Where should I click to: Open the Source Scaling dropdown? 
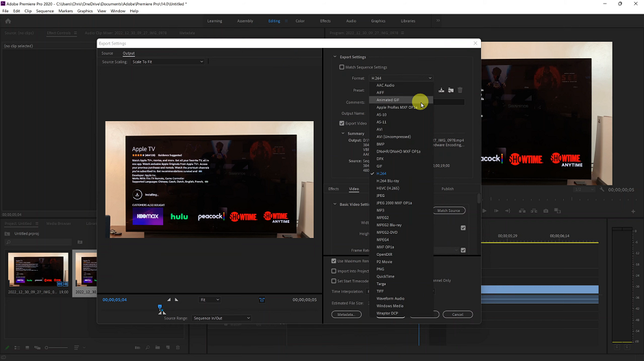[168, 62]
